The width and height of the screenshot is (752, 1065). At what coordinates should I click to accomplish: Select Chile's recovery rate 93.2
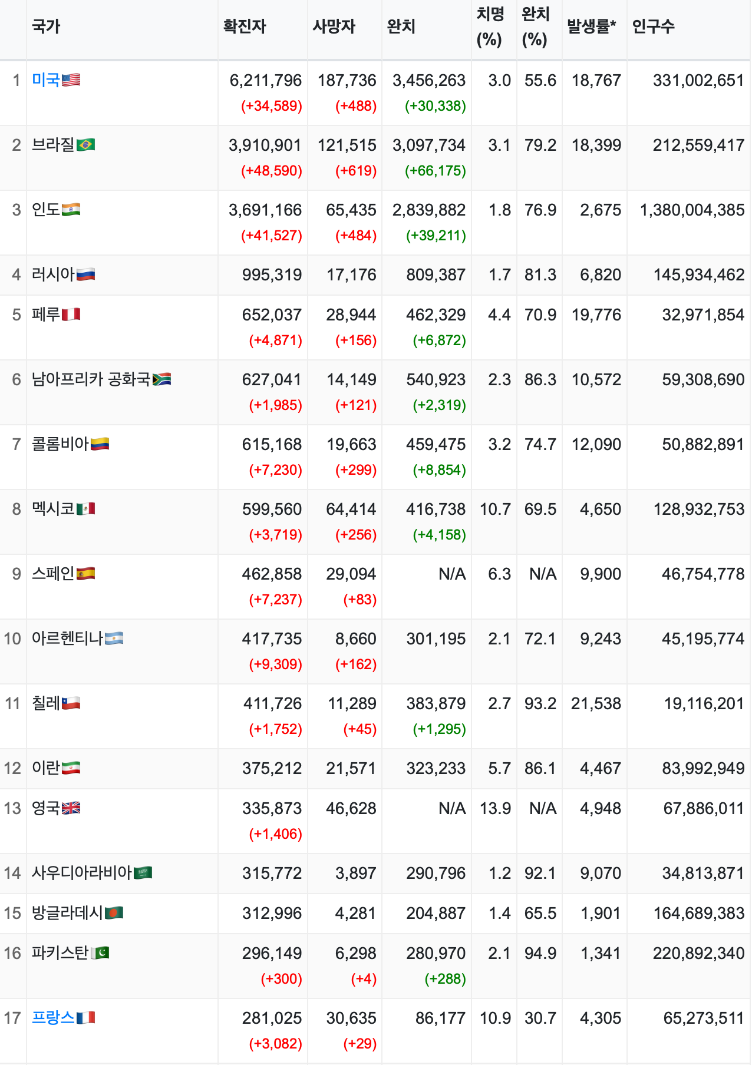pos(540,703)
